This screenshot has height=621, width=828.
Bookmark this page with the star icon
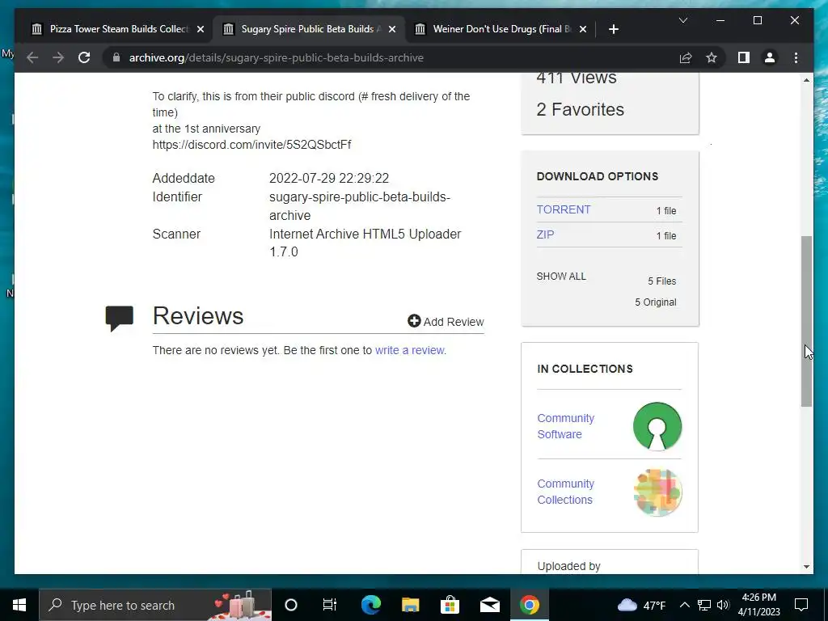coord(712,57)
